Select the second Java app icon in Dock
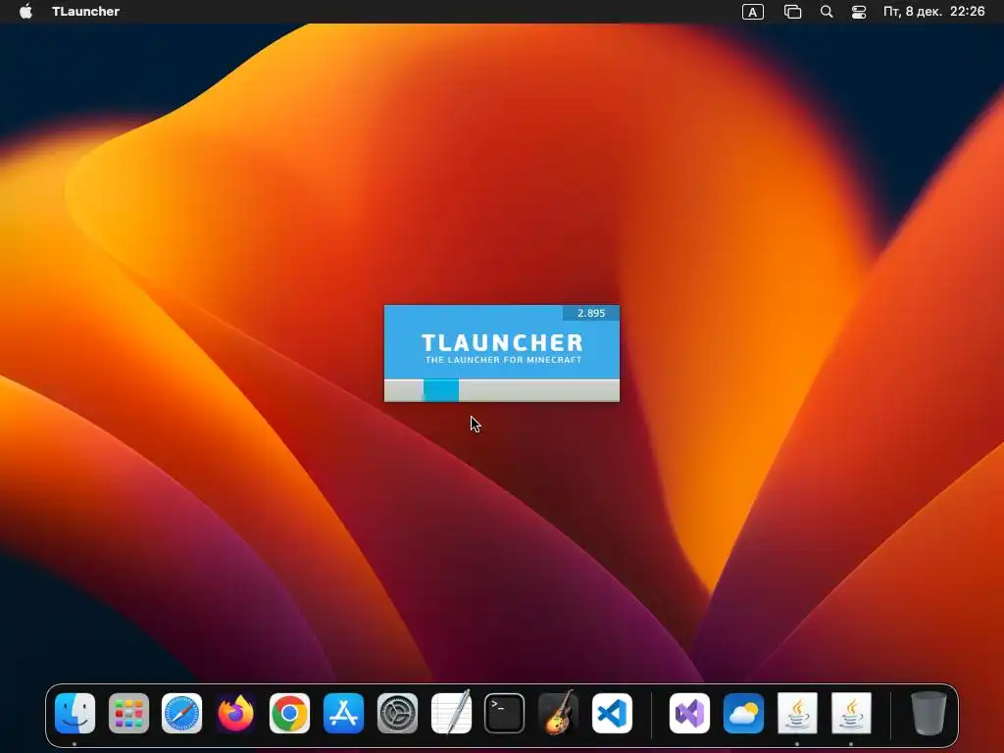 click(x=851, y=714)
